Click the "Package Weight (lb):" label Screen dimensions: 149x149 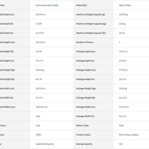(86, 98)
